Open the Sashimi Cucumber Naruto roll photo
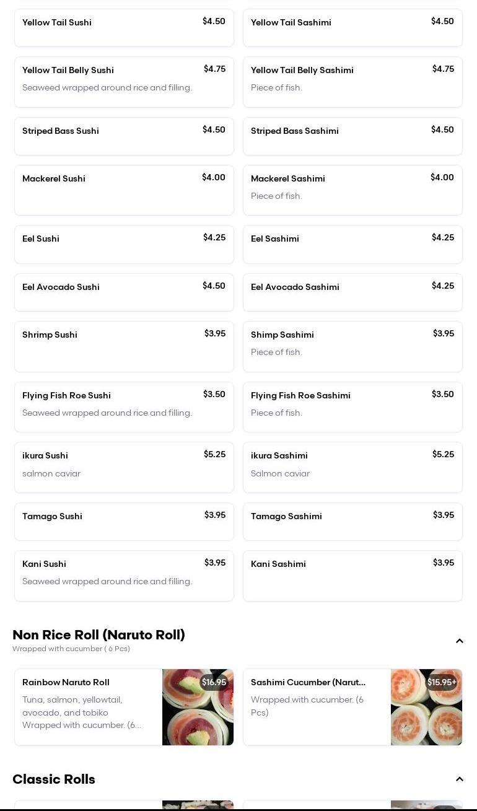Viewport: 477px width, 811px height. pos(426,707)
